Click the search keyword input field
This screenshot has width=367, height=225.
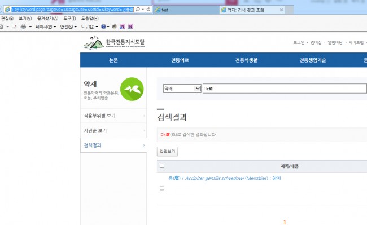coord(285,89)
